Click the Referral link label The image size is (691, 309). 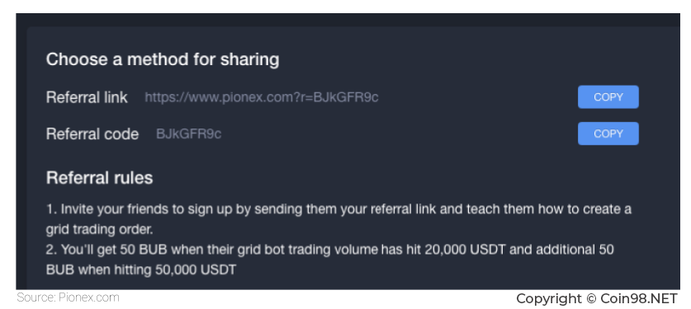[x=87, y=97]
